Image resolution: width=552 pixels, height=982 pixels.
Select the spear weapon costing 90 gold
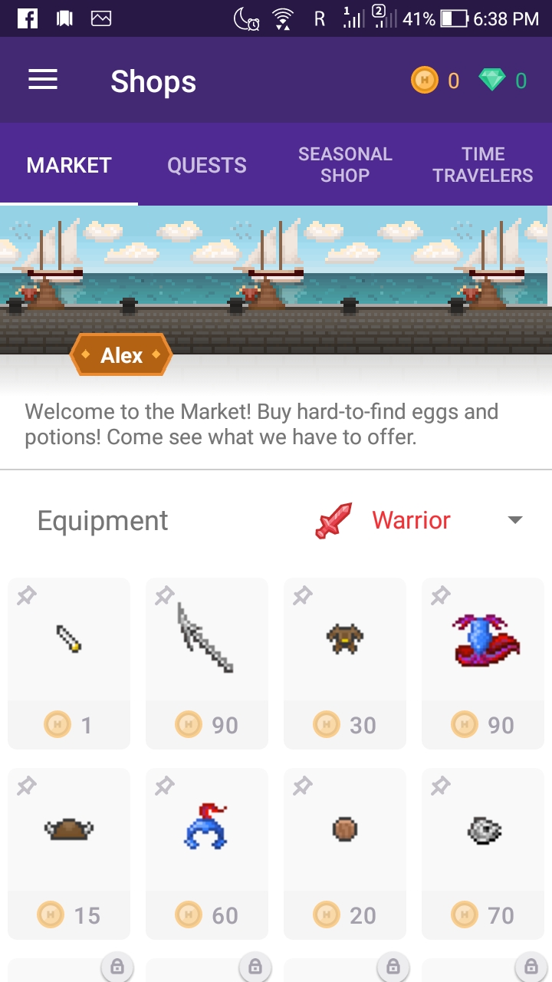pos(207,664)
